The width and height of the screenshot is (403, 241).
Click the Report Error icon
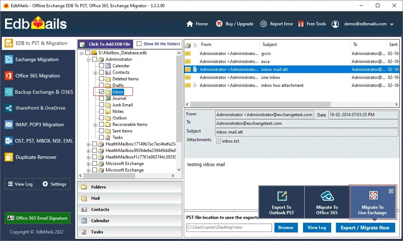263,24
